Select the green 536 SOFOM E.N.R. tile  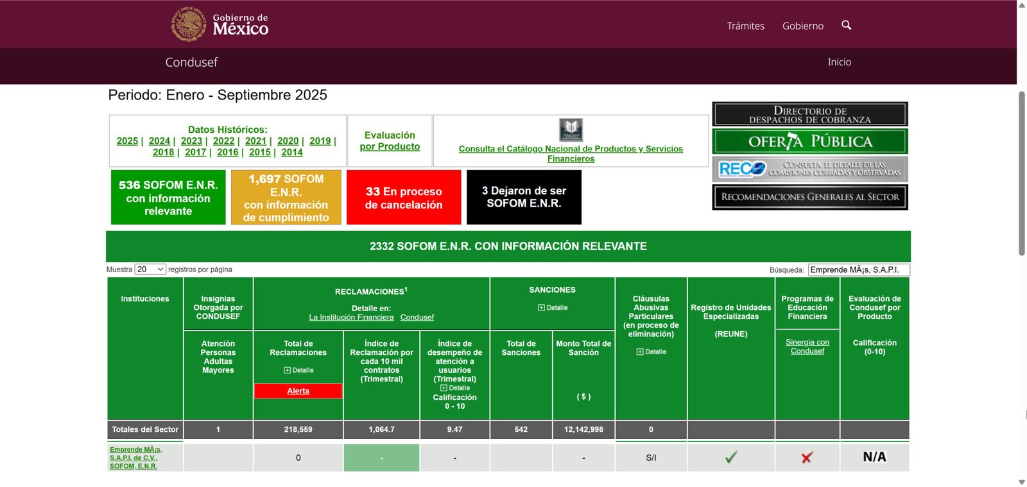click(x=168, y=198)
